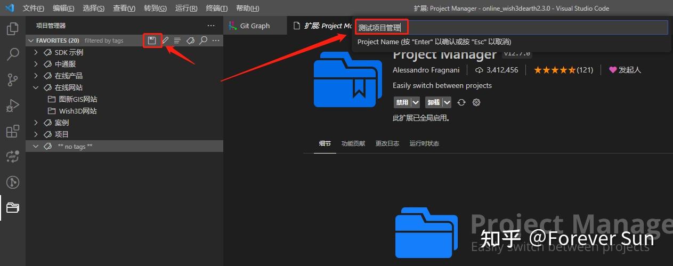673x266 pixels.
Task: Switch to the Git Graph editor tab
Action: pyautogui.click(x=255, y=26)
